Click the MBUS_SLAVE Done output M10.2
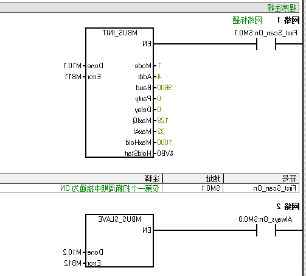306x276 pixels. pyautogui.click(x=72, y=252)
